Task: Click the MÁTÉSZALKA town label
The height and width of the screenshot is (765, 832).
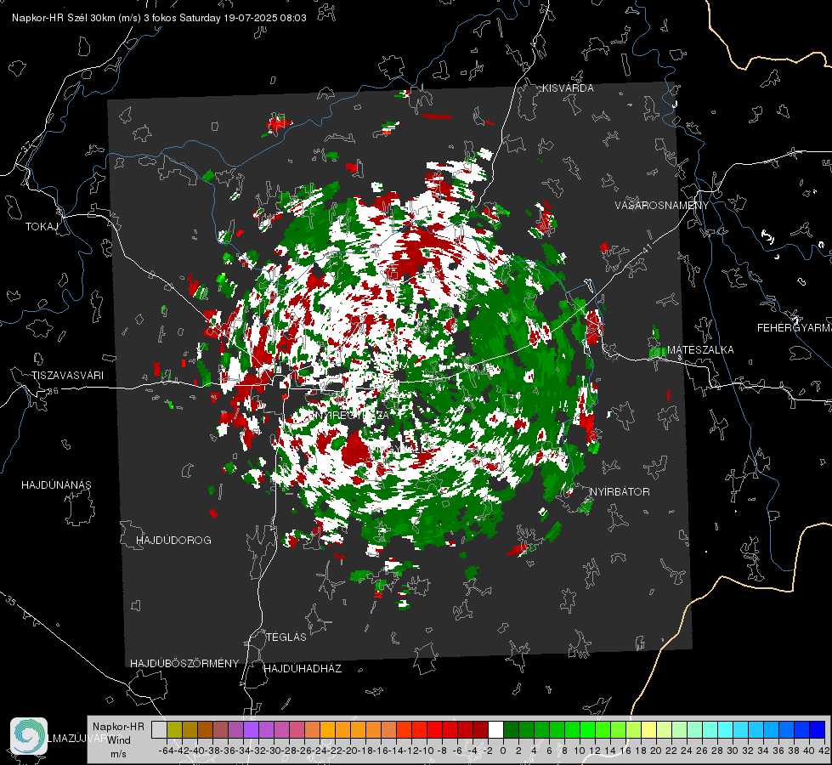Action: (700, 350)
